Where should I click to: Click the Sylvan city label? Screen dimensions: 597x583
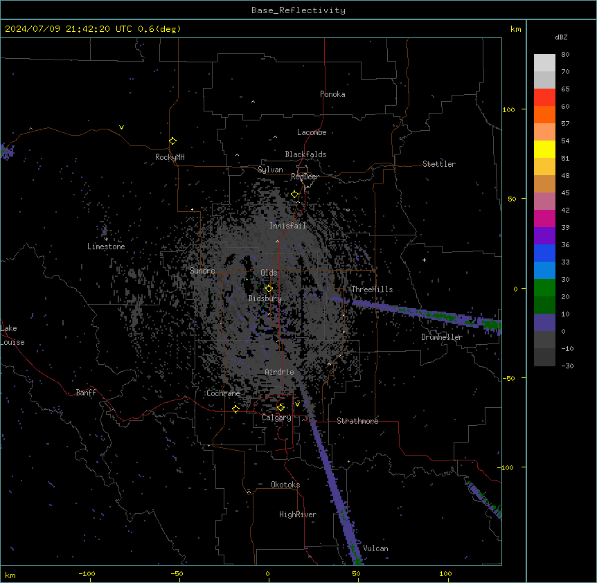click(270, 170)
